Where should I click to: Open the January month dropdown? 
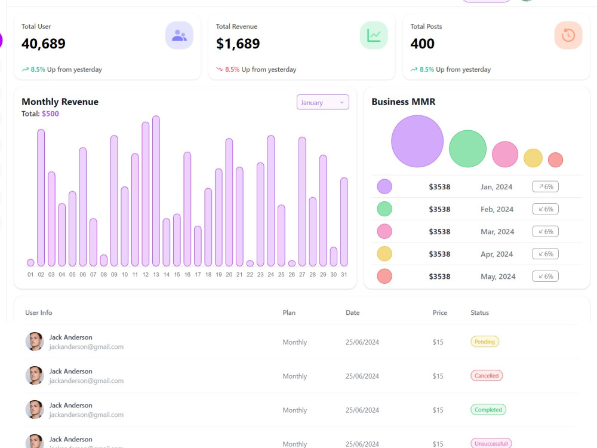[x=323, y=102]
